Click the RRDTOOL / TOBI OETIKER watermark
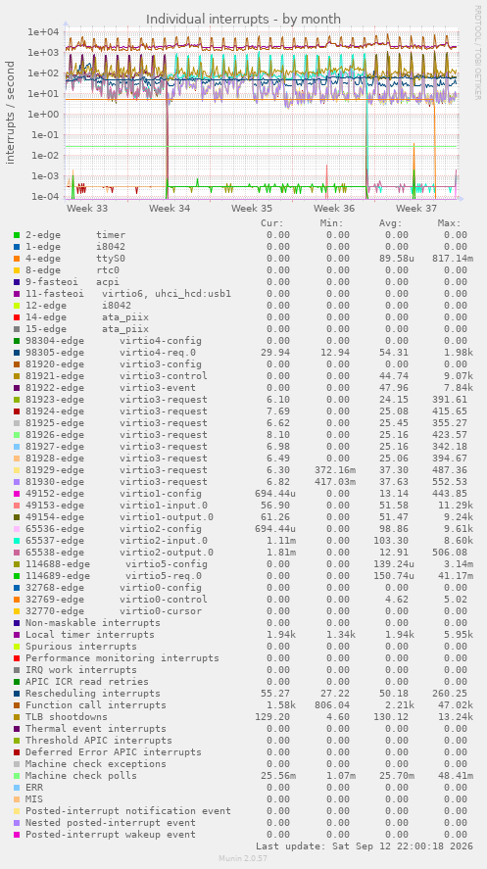The height and width of the screenshot is (869, 487). coord(477,53)
